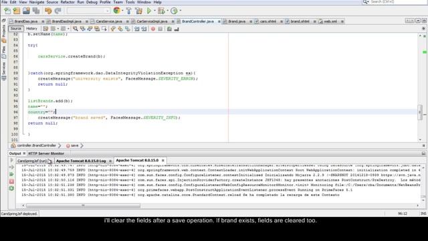Click the Save All toolbar icon
428x241 pixels.
(x=36, y=11)
